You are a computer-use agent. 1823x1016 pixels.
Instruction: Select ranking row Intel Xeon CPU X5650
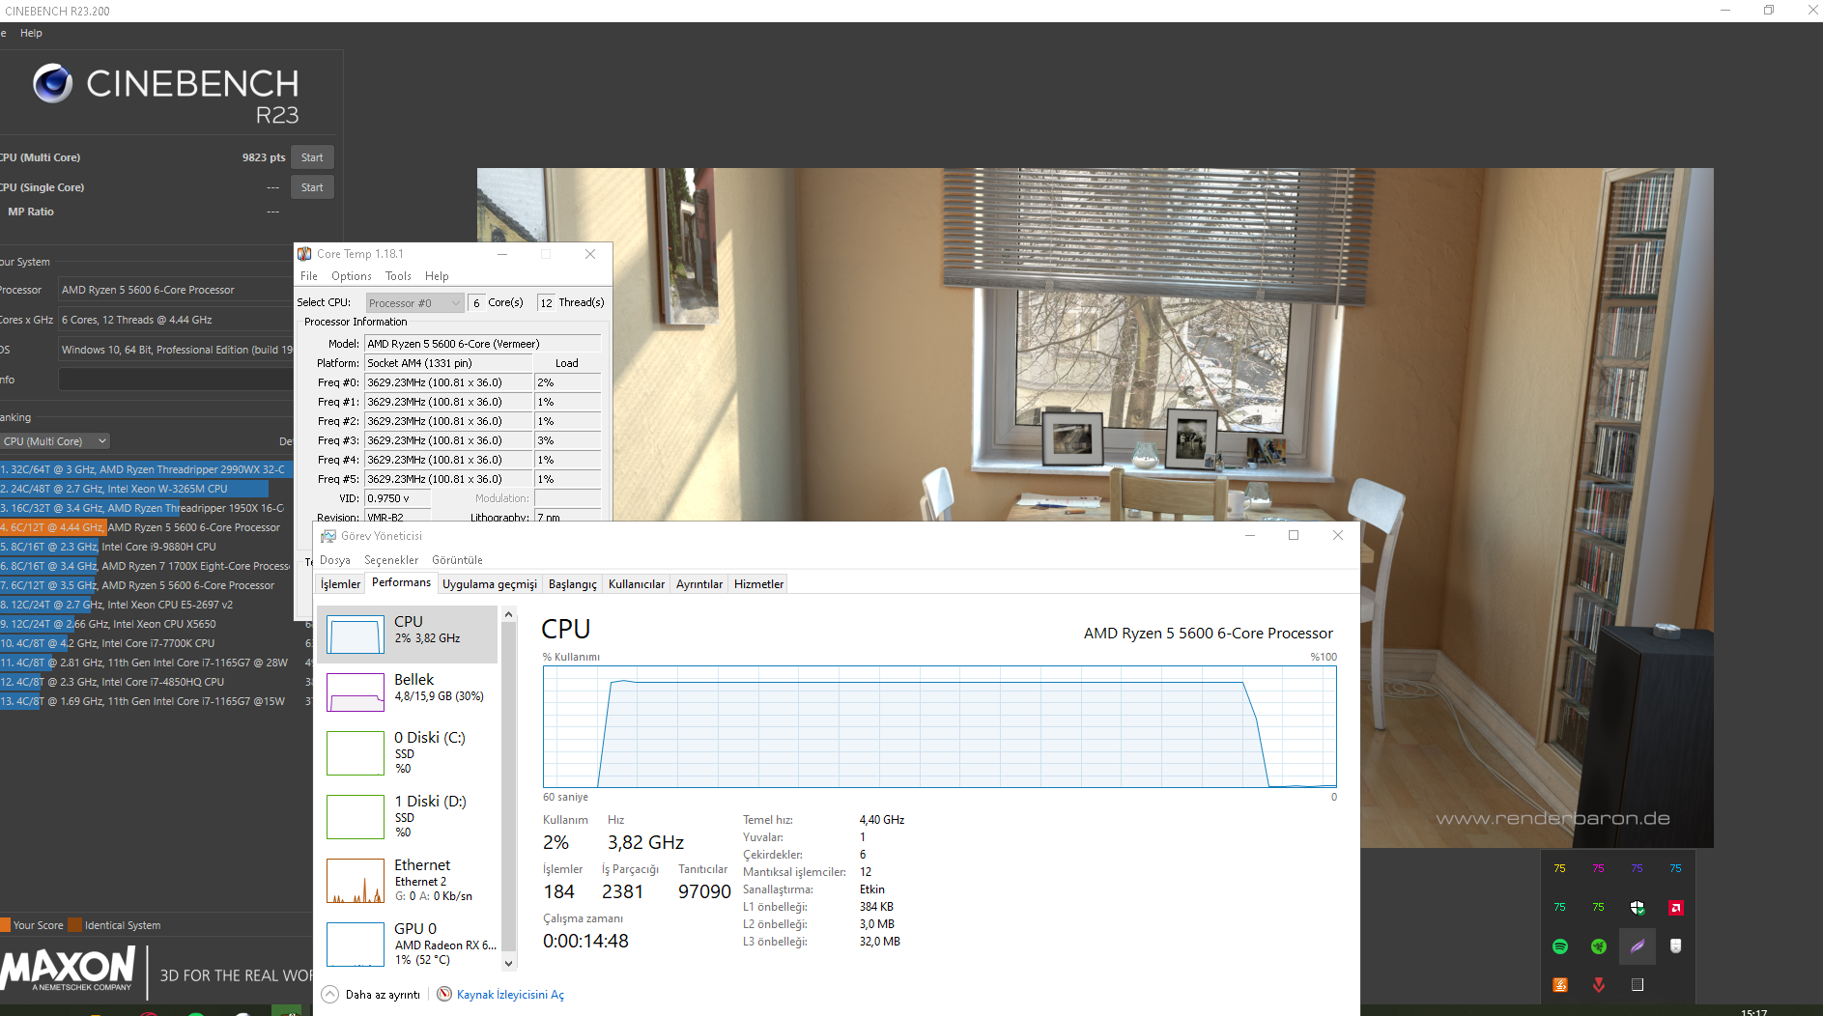tap(145, 624)
